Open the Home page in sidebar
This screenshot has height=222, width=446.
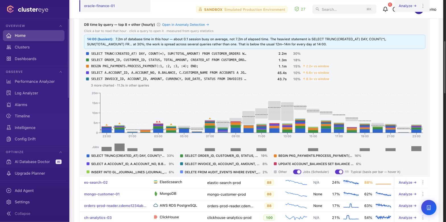[x=34, y=36]
